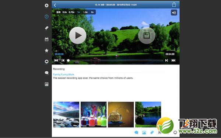
Task: Open the calendar view in sidebar
Action: click(46, 39)
